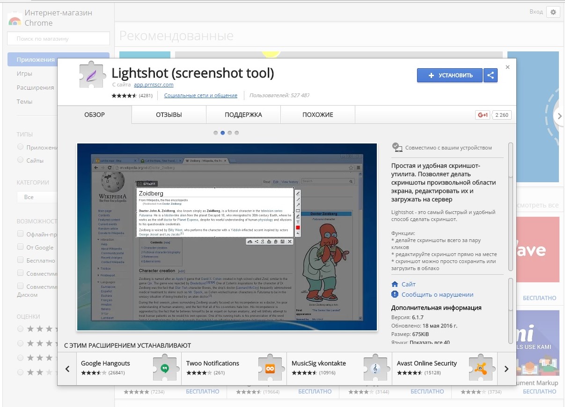
Task: Switch to the ОТЗЫВЫ tab
Action: tap(169, 115)
